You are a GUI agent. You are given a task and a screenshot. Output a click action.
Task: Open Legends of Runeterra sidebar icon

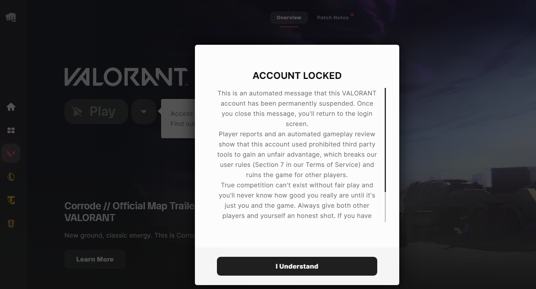click(x=11, y=224)
